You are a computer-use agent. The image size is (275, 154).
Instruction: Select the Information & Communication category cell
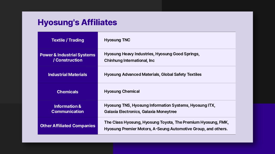pyautogui.click(x=68, y=109)
